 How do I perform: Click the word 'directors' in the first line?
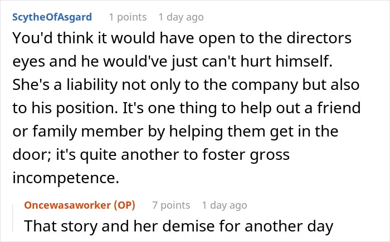[x=319, y=38]
